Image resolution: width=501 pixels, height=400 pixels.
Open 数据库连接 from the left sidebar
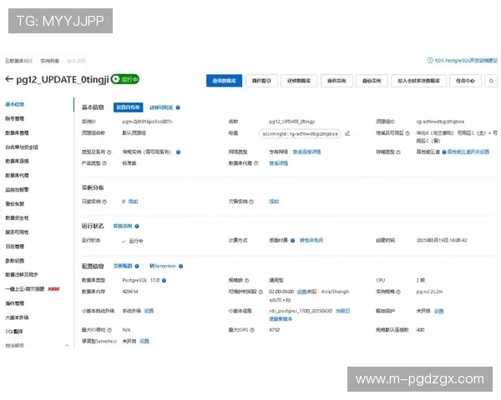[18, 160]
